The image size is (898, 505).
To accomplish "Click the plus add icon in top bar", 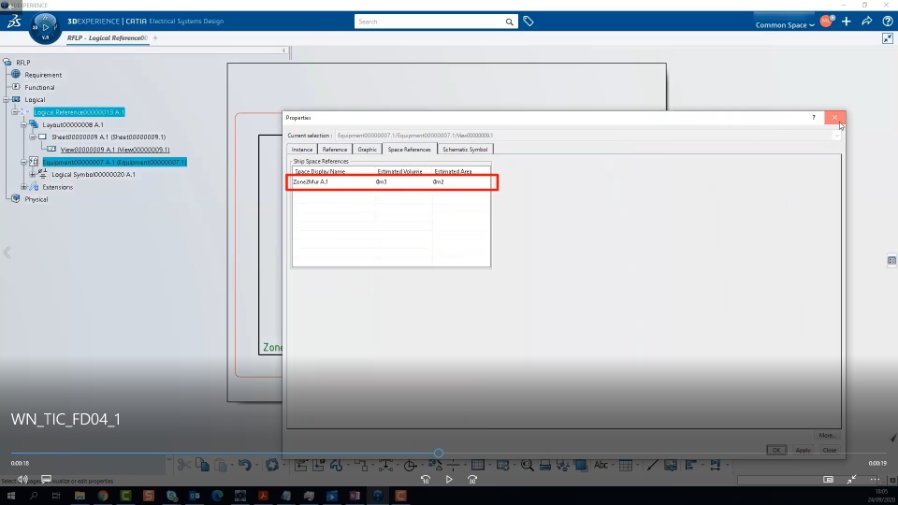I will [847, 22].
